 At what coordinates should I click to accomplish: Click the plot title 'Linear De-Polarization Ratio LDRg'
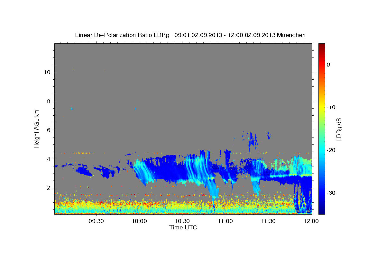(x=122, y=35)
